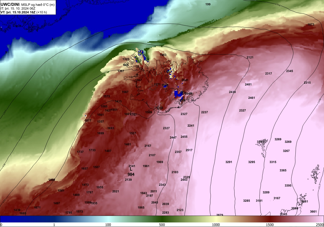Click the 1737 height value
Image resolution: width=324 pixels, height=227 pixels.
[x=80, y=152]
